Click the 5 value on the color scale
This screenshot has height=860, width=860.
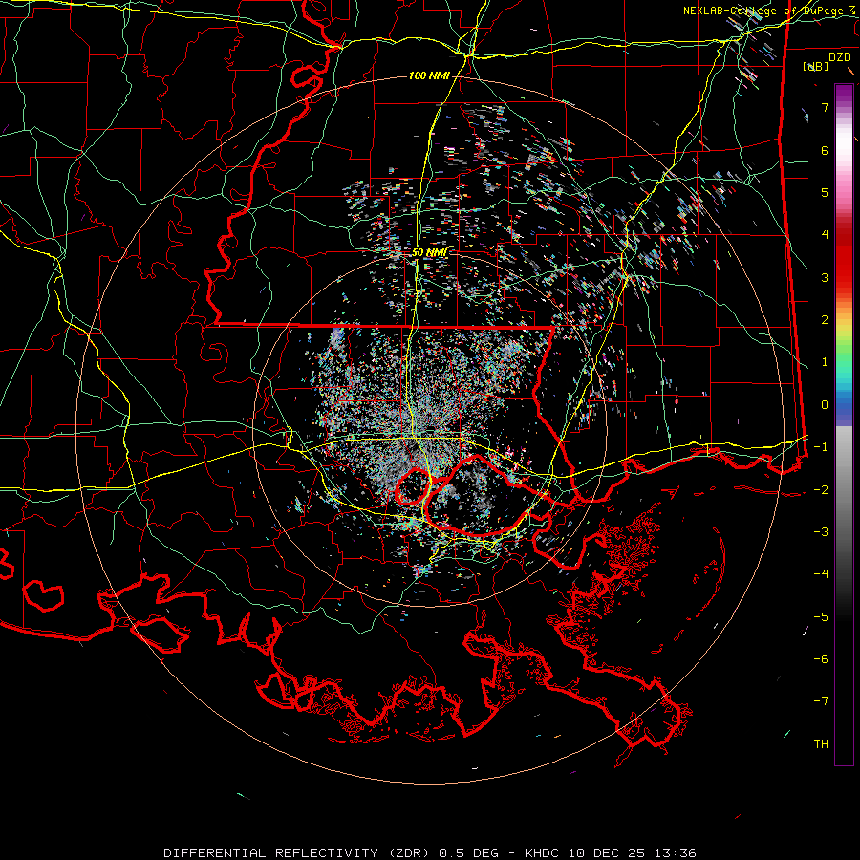pos(825,192)
